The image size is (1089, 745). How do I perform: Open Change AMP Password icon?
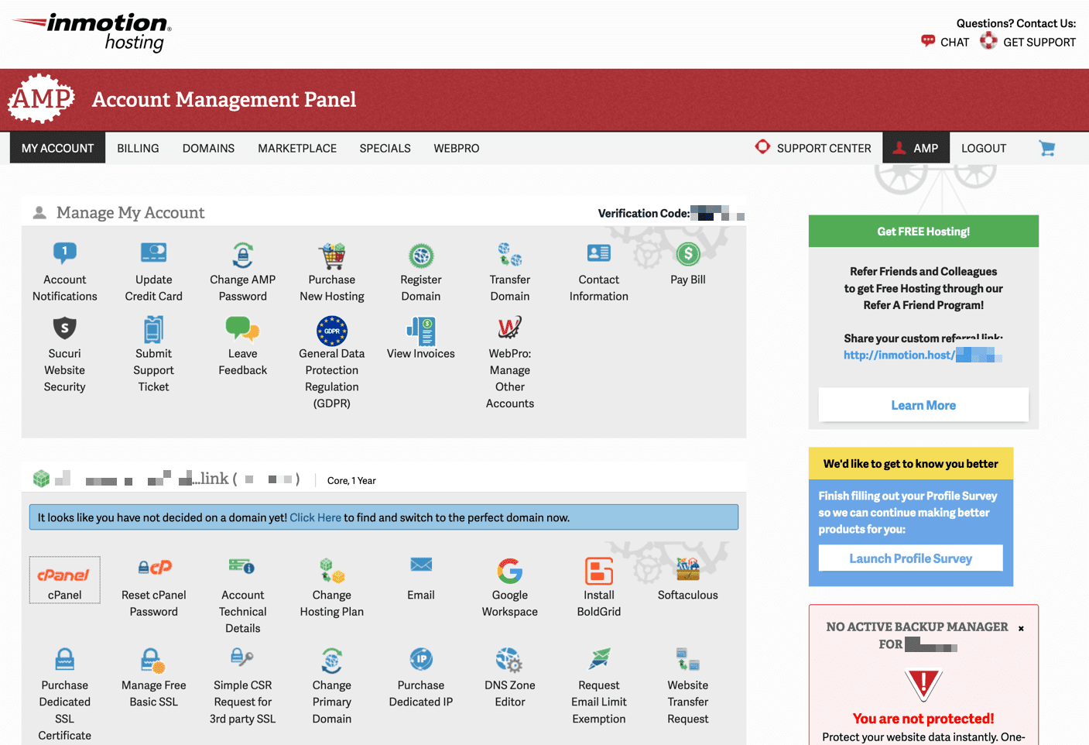click(x=243, y=254)
